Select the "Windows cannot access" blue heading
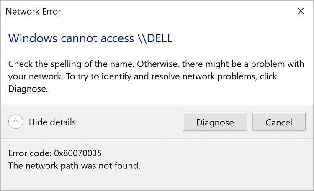 70,38
